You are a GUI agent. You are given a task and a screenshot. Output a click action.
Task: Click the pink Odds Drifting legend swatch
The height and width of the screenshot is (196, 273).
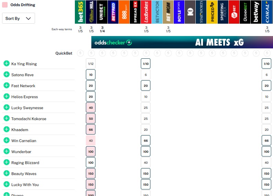pos(5,5)
